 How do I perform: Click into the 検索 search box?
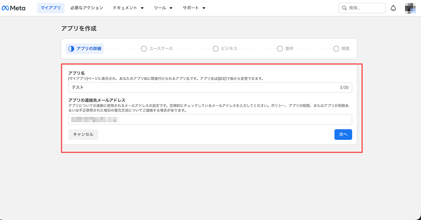pos(365,8)
